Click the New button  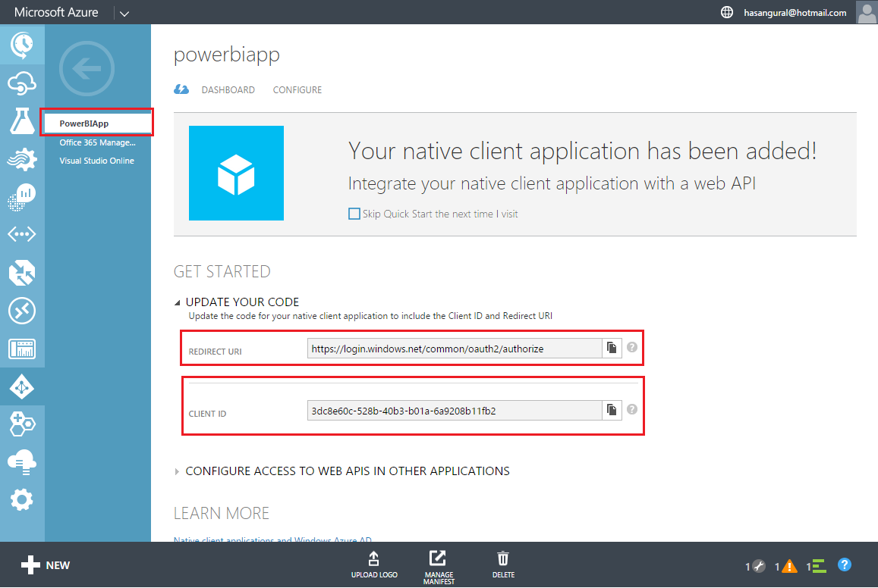coord(46,565)
